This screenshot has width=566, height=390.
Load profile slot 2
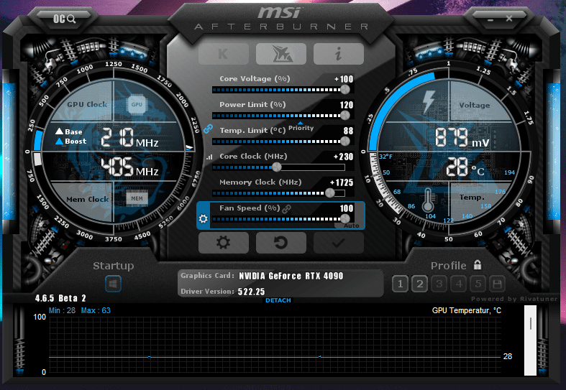tap(419, 284)
